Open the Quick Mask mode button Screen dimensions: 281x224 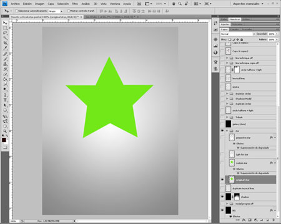pyautogui.click(x=5, y=147)
